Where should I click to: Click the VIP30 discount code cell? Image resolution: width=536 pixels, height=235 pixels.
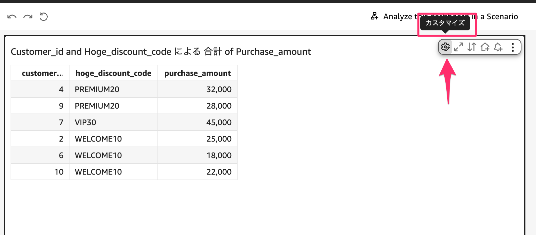coord(113,122)
